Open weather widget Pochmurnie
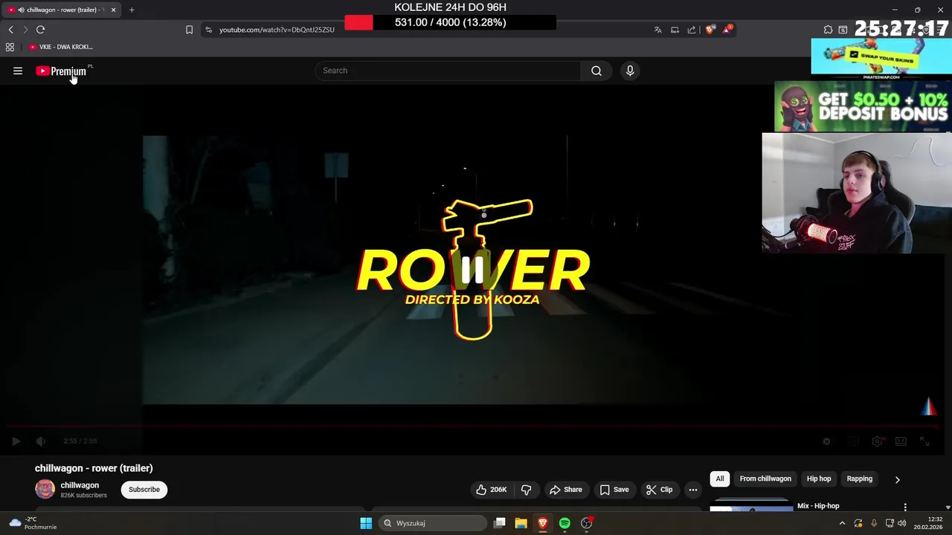This screenshot has width=952, height=535. [x=33, y=523]
